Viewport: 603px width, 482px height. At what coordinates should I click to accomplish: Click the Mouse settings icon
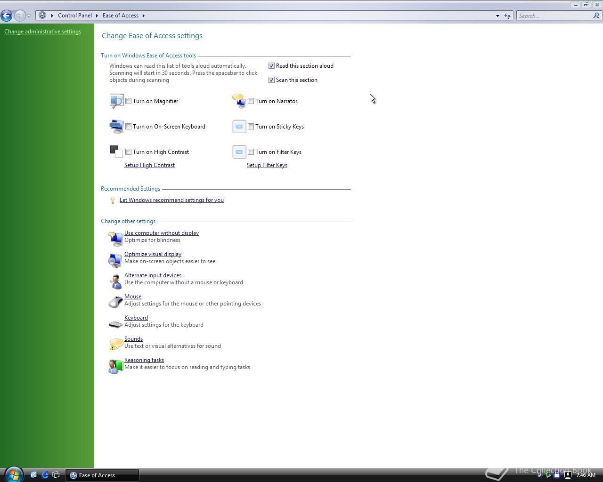coord(115,301)
